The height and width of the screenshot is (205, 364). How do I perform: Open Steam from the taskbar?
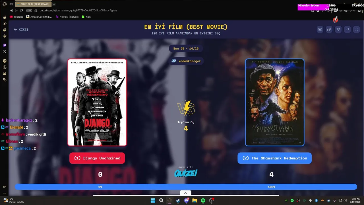click(178, 200)
